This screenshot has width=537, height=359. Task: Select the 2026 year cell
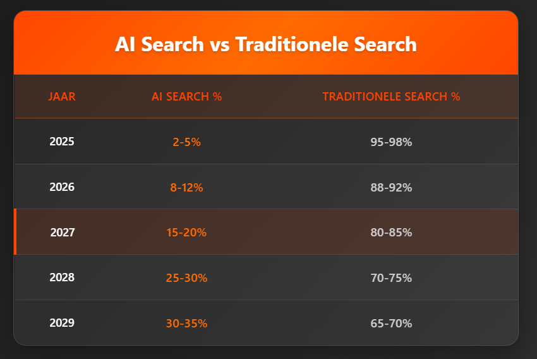click(62, 187)
